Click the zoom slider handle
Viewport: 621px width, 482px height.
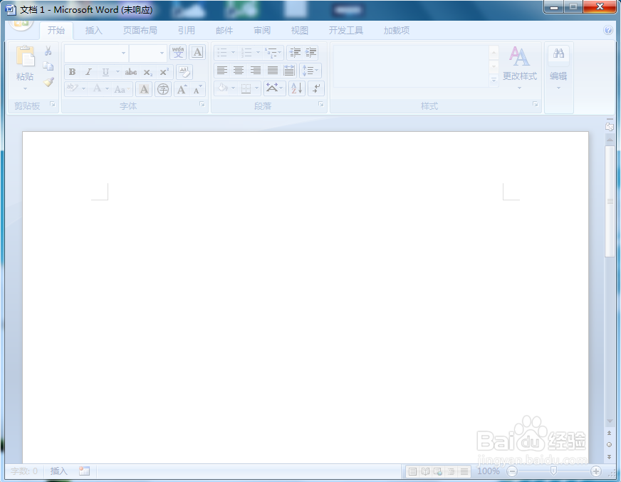[x=553, y=471]
